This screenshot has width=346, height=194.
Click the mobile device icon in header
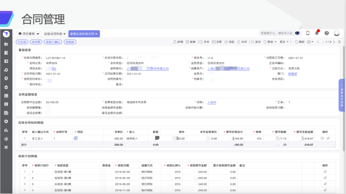(308, 33)
